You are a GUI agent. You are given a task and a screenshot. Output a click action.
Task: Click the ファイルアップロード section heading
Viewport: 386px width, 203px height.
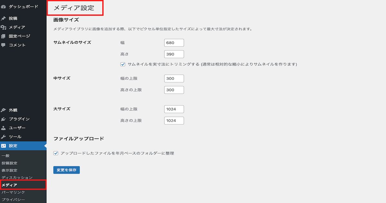pyautogui.click(x=79, y=139)
